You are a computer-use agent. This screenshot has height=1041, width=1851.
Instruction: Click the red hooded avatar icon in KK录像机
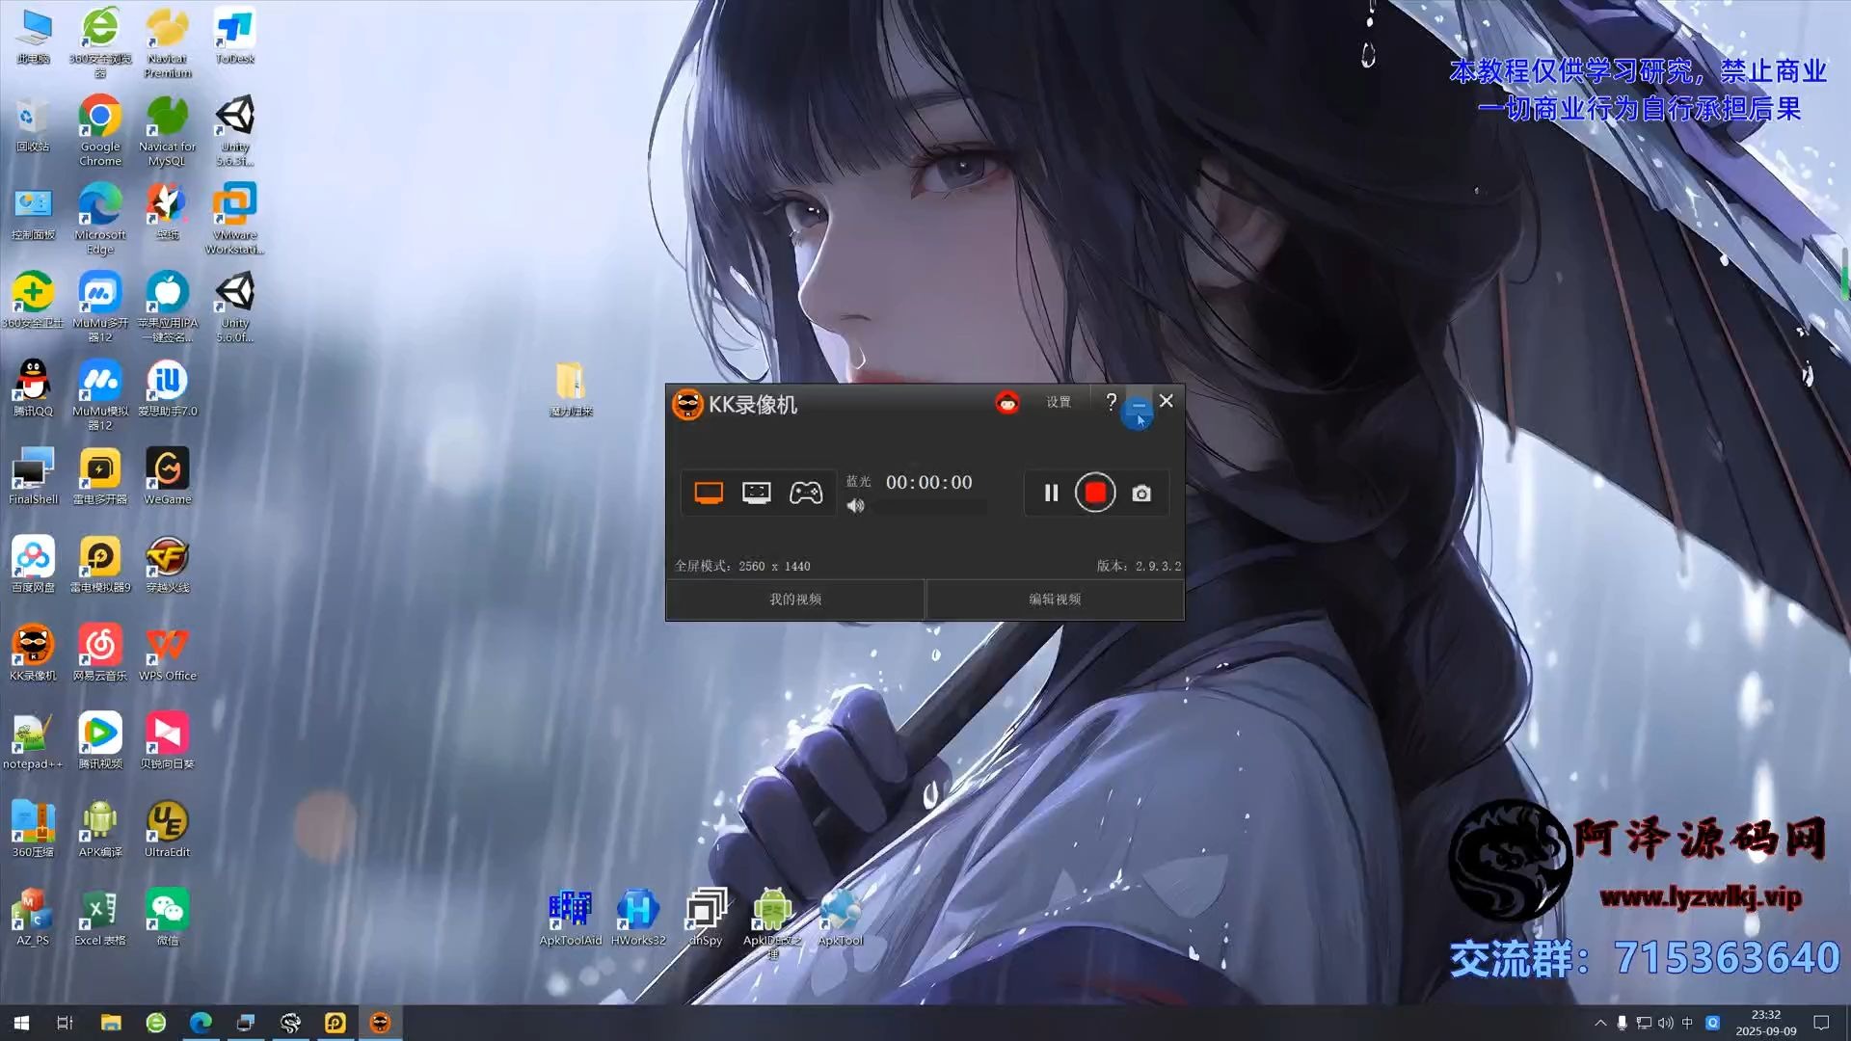coord(1007,402)
